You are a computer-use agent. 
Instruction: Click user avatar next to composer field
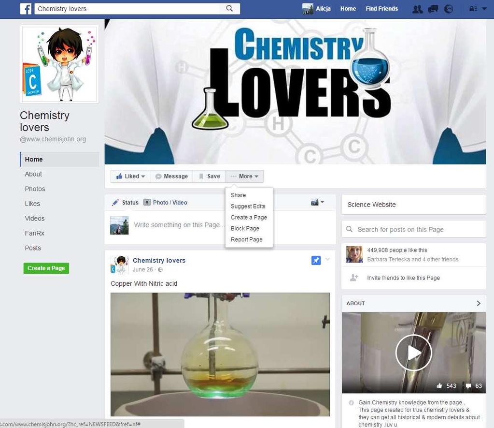[119, 225]
